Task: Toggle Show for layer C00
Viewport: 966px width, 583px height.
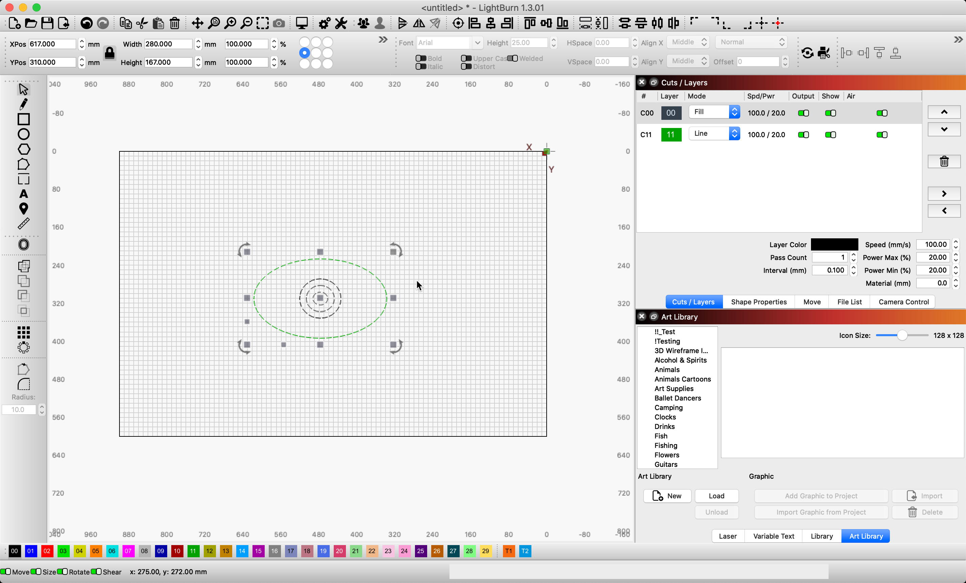Action: (830, 113)
